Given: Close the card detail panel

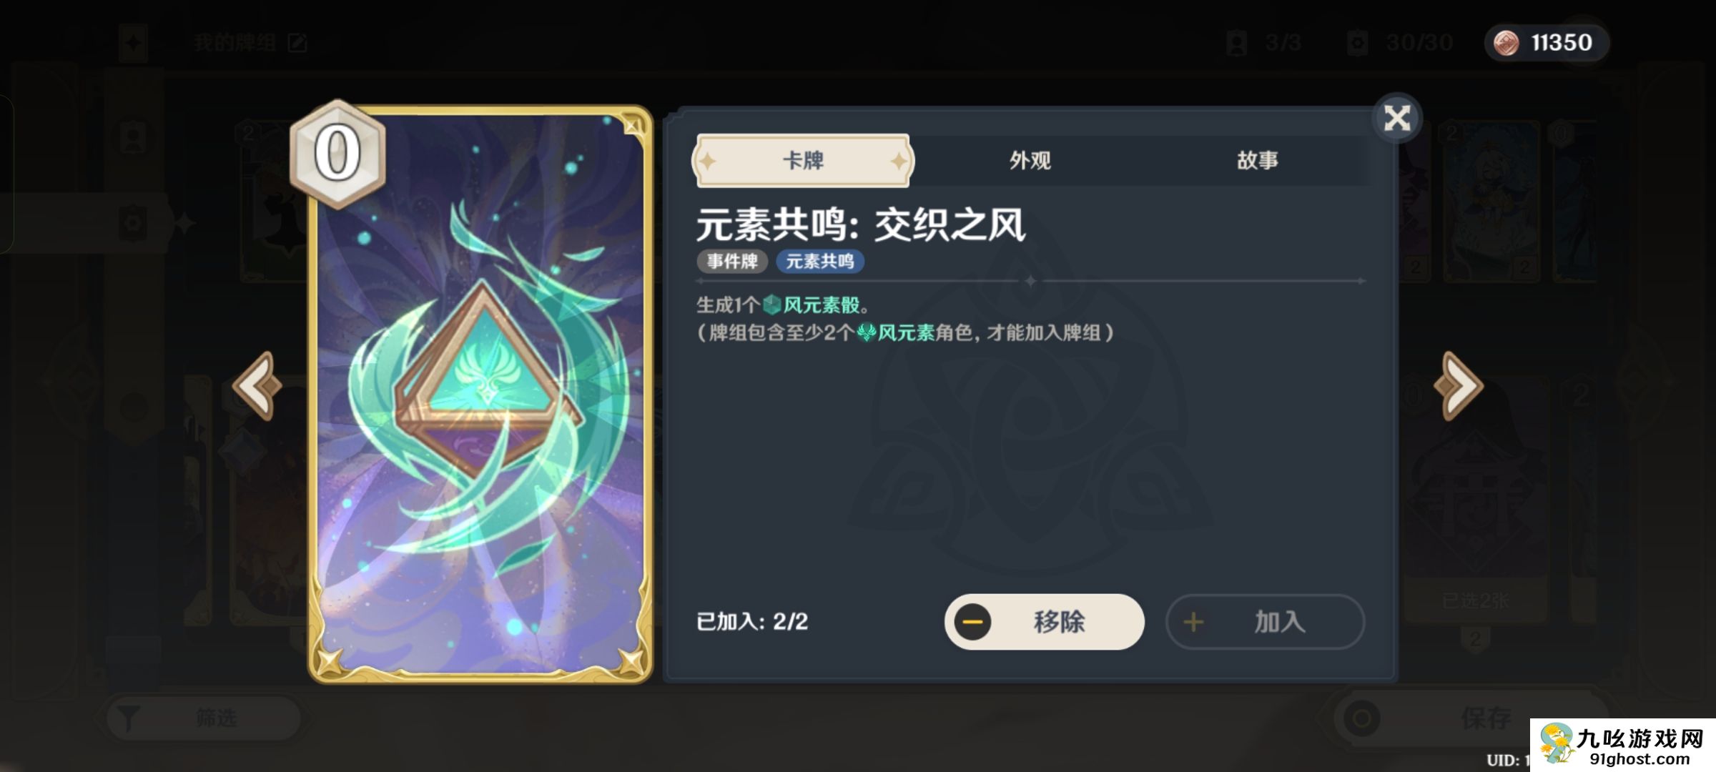Looking at the screenshot, I should tap(1396, 118).
